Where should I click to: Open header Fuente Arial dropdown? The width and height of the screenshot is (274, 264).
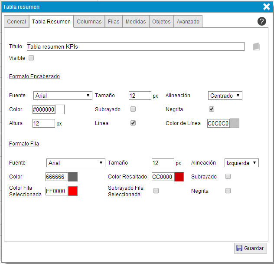(x=62, y=96)
